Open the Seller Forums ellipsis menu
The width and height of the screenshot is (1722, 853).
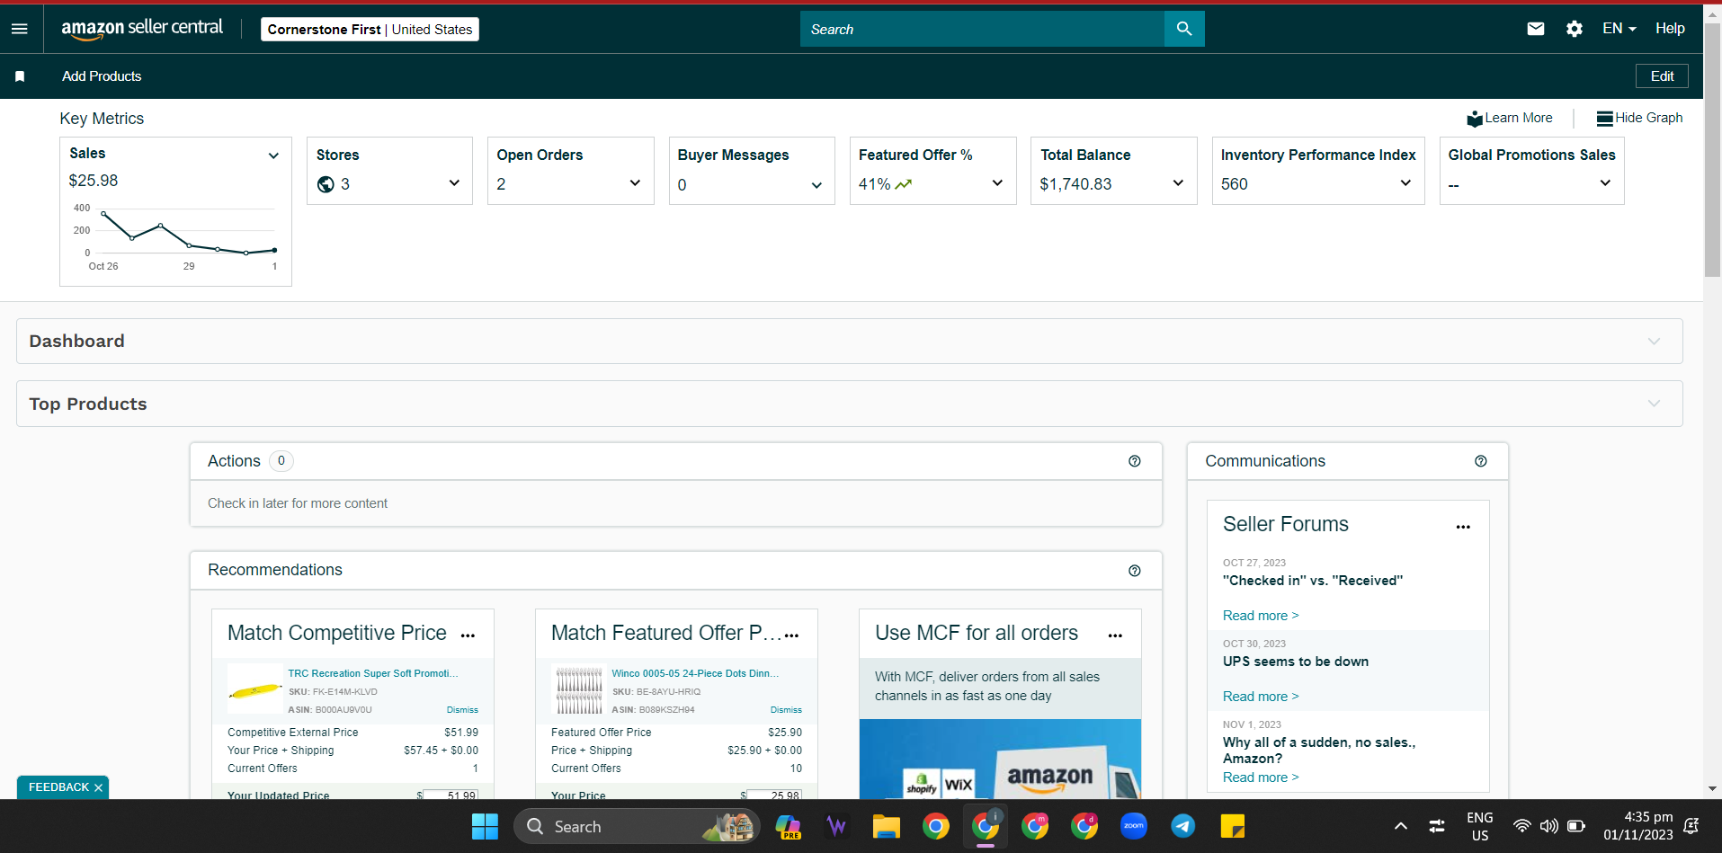[1463, 527]
